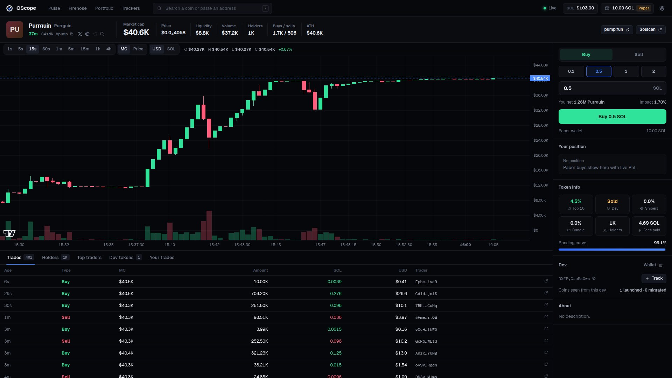Viewport: 672px width, 378px height.
Task: Open the token's website globe icon
Action: tap(87, 34)
